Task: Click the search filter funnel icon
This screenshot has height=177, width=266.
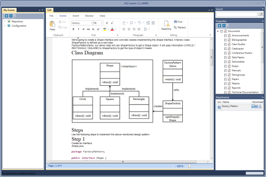Action: tap(261, 14)
